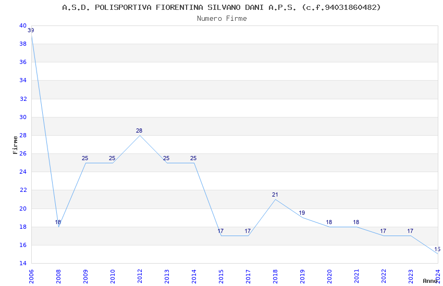Select the x-axis year label 2013
The width and height of the screenshot is (443, 286).
167,277
